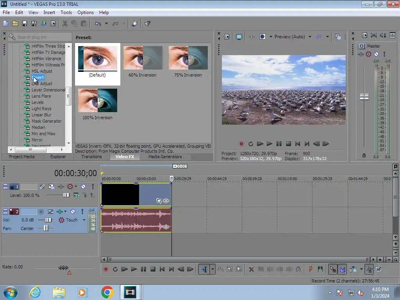Select the Light Rays plug-in
The width and height of the screenshot is (400, 300).
[41, 109]
